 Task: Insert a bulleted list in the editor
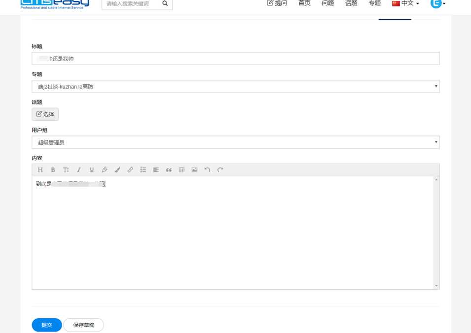tap(143, 169)
